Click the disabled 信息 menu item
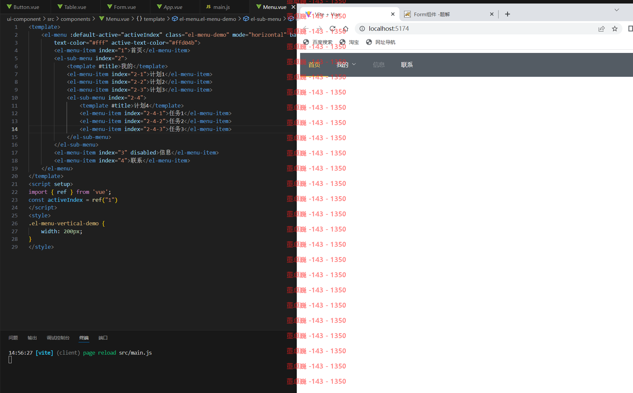 point(379,65)
